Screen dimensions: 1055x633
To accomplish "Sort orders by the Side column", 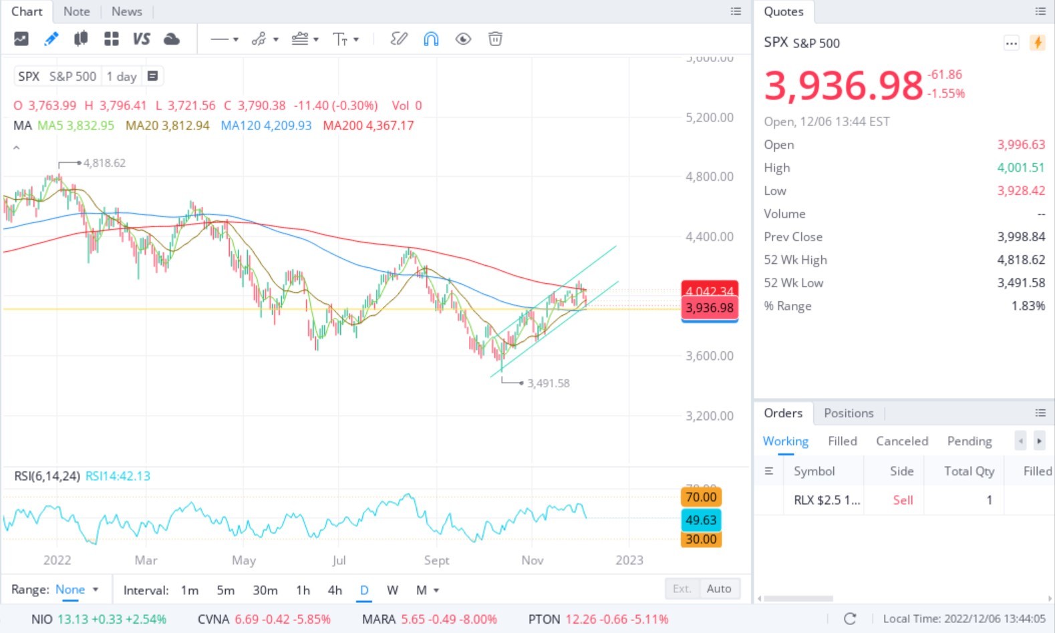I will click(x=901, y=471).
